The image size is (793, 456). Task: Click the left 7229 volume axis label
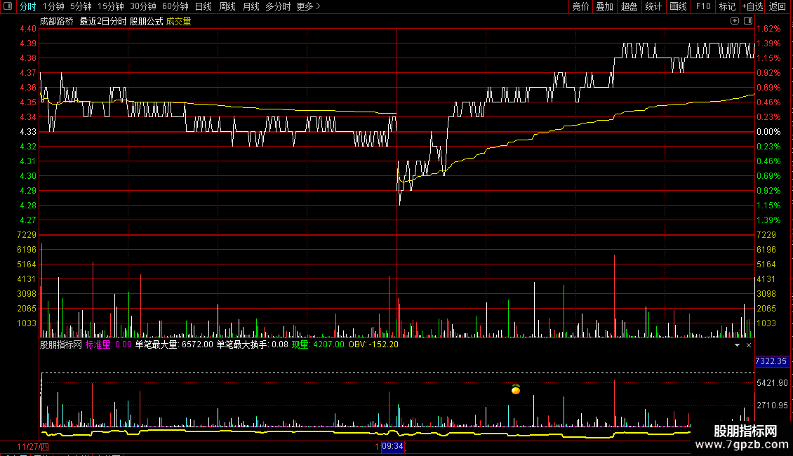tap(27, 235)
